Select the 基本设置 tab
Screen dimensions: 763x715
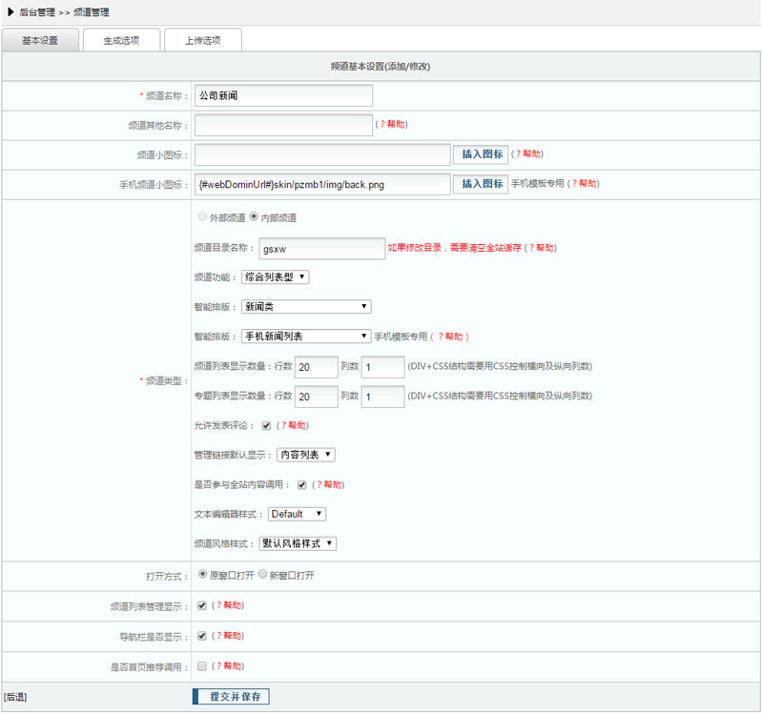tap(40, 40)
